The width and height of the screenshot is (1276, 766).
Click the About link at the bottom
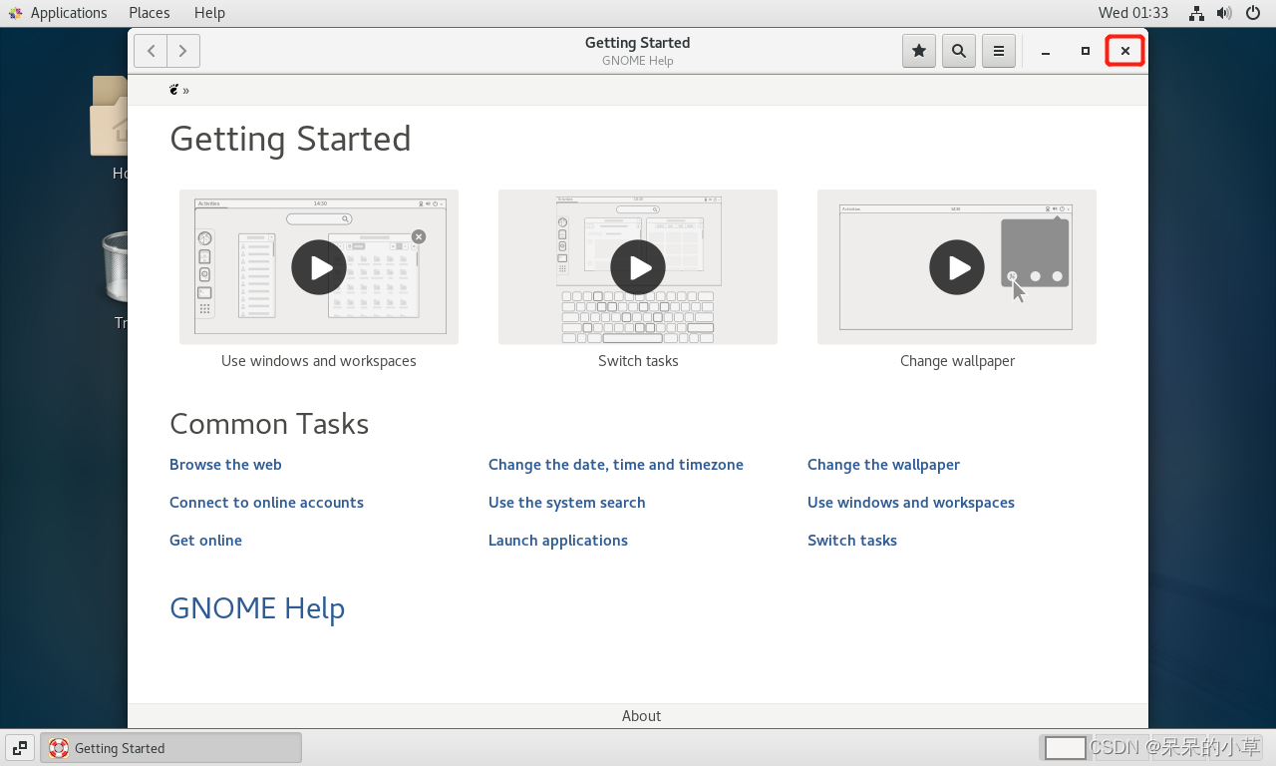pos(641,715)
